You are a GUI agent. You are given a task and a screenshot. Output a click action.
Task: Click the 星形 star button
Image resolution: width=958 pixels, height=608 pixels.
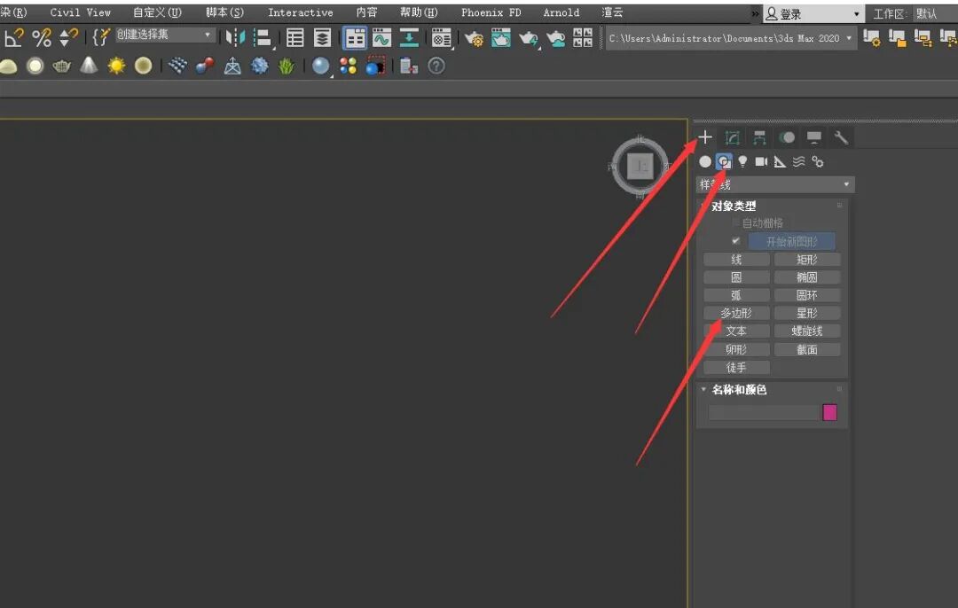coord(807,313)
